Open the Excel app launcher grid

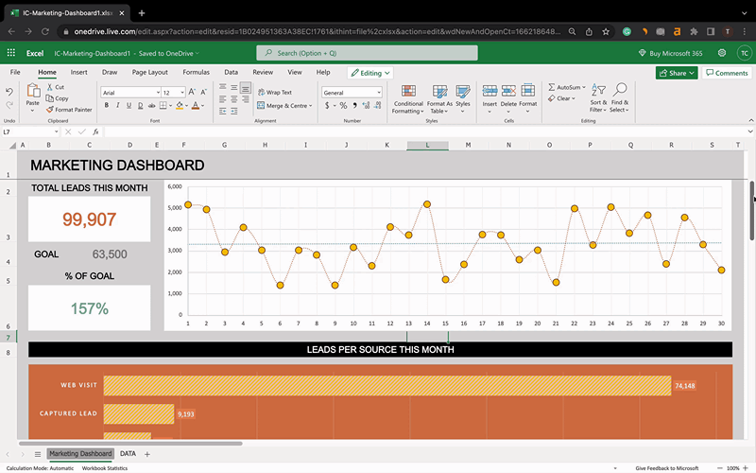tap(11, 54)
